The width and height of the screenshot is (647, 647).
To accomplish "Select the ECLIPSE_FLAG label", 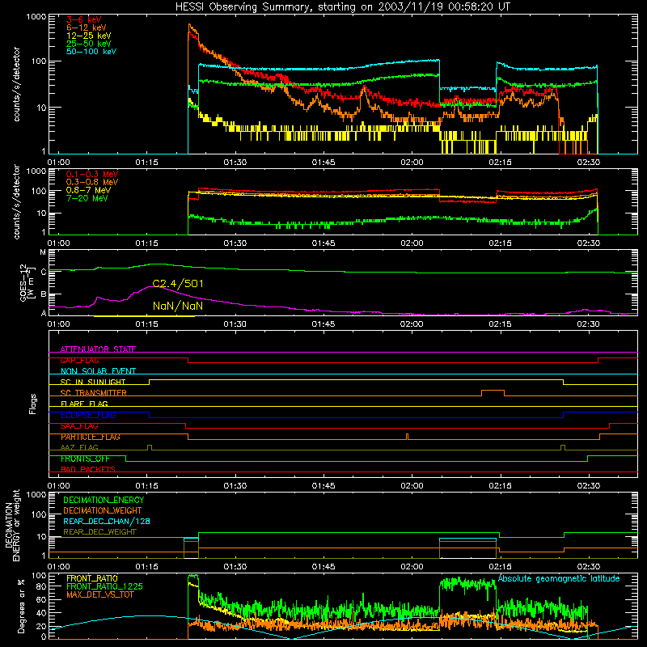I will click(88, 415).
